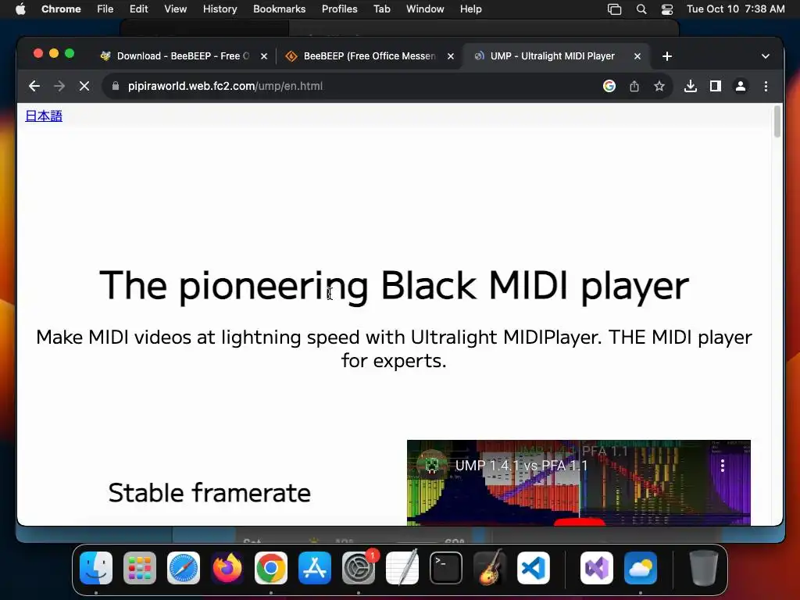Open TextEdit from the Dock
The width and height of the screenshot is (800, 600).
(x=402, y=568)
